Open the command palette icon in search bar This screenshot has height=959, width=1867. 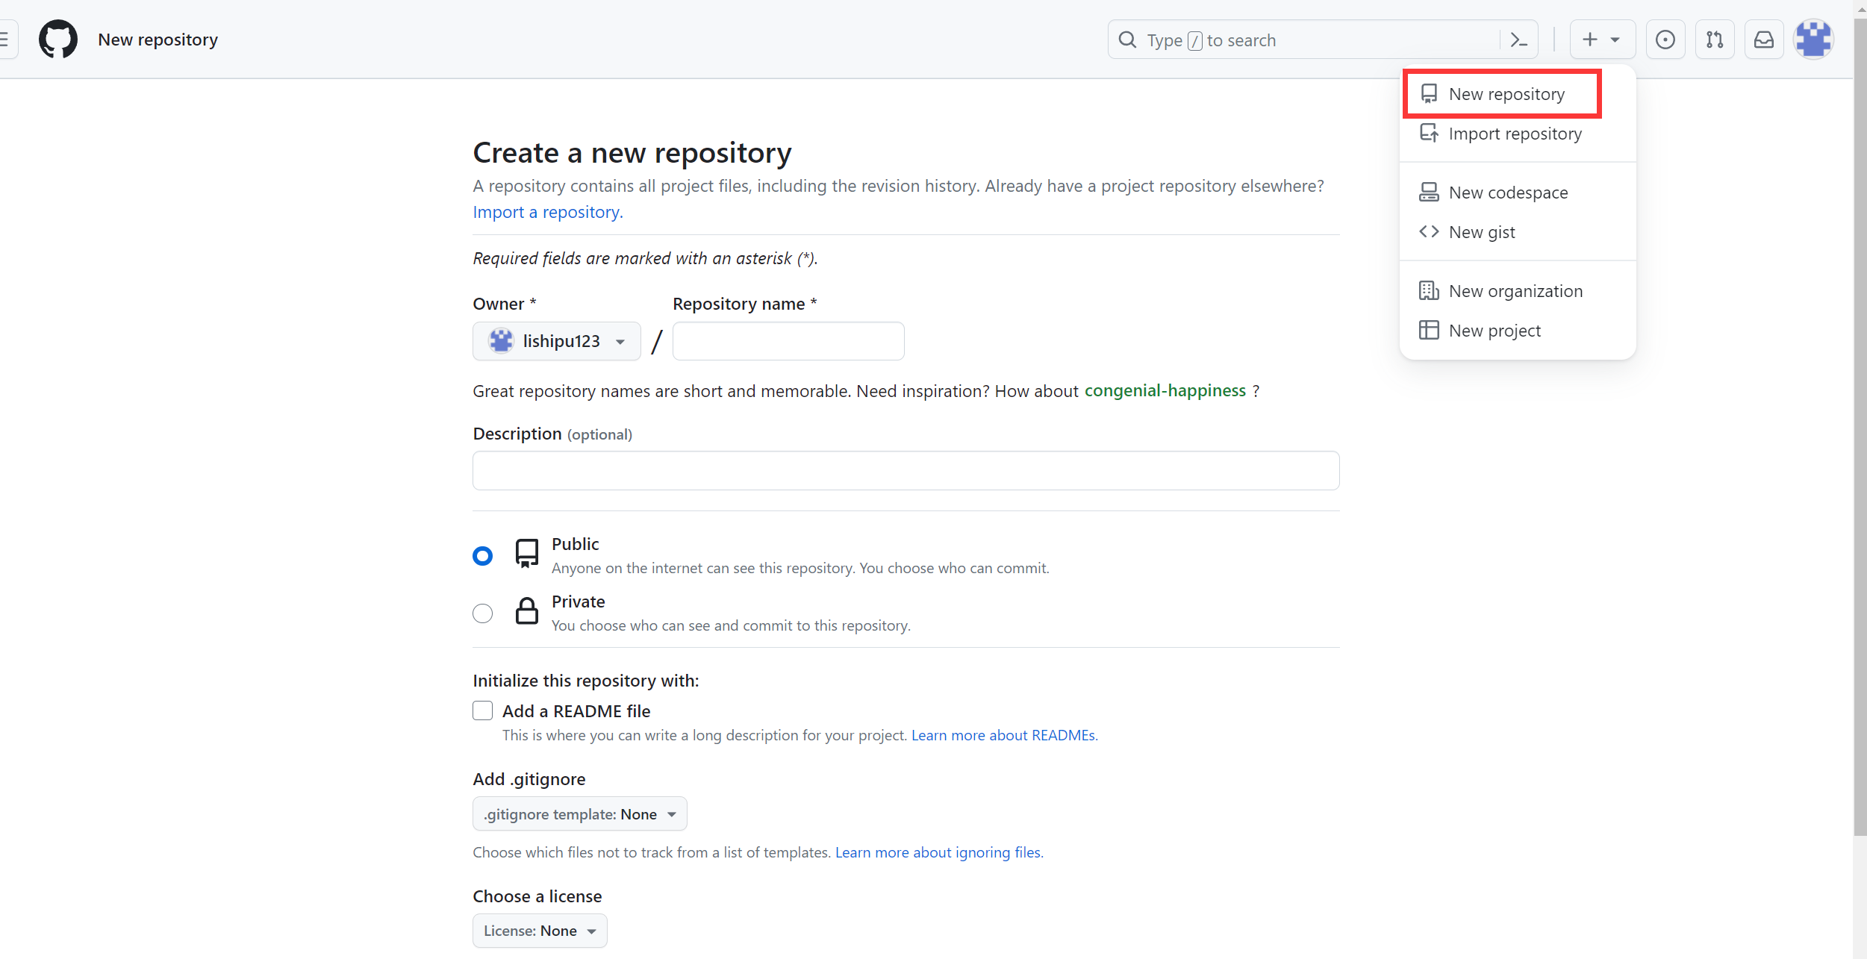pyautogui.click(x=1518, y=40)
